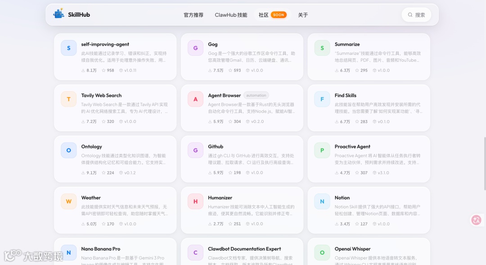Click the version icon beside v0.2.0
Screen dimensions: 486x265
click(247, 121)
